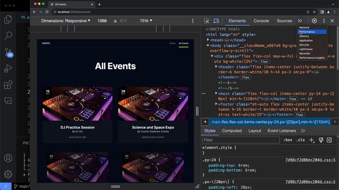Toggle the device toolbar icon
The image size is (339, 190).
[216, 21]
